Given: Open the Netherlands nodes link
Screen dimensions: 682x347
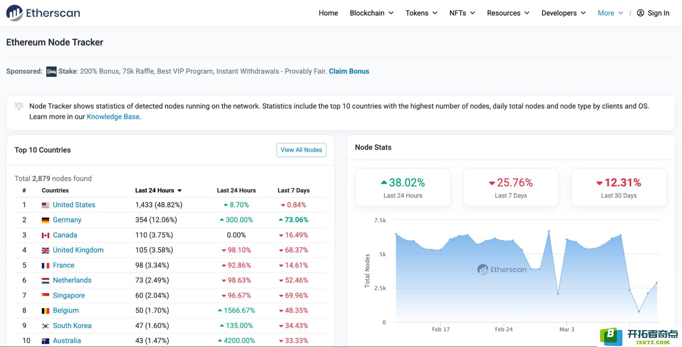Looking at the screenshot, I should tap(72, 280).
